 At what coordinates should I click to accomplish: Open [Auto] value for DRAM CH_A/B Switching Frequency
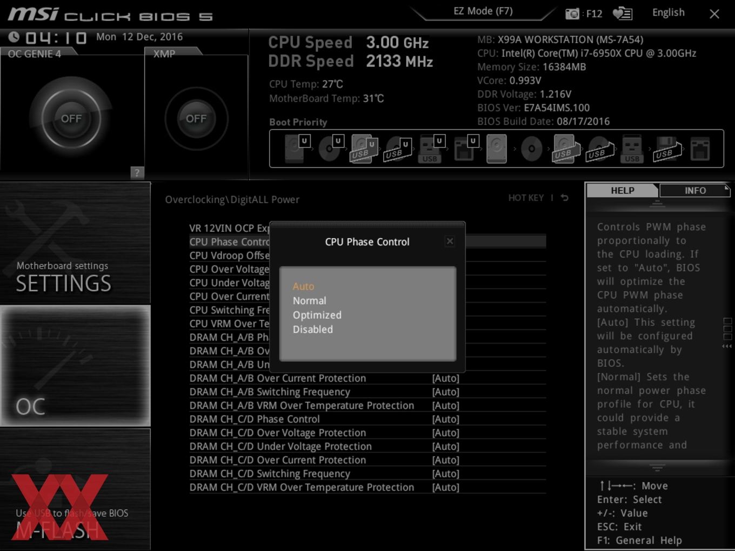[x=445, y=392]
